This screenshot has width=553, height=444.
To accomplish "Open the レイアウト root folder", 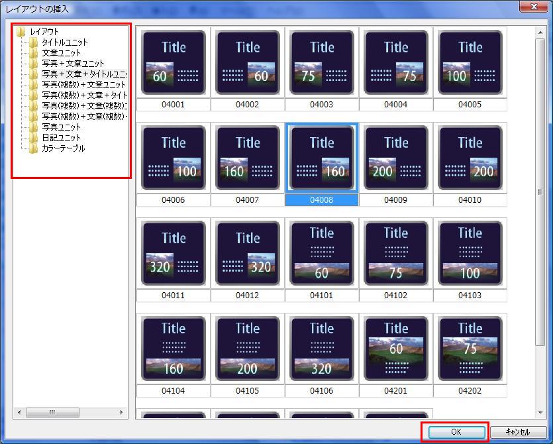I will 44,31.
